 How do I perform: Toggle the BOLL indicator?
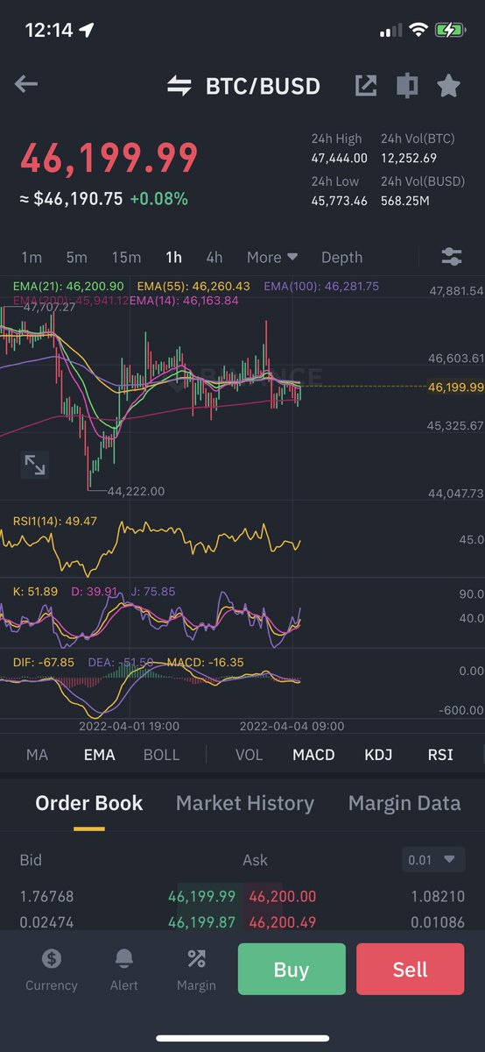tap(161, 755)
